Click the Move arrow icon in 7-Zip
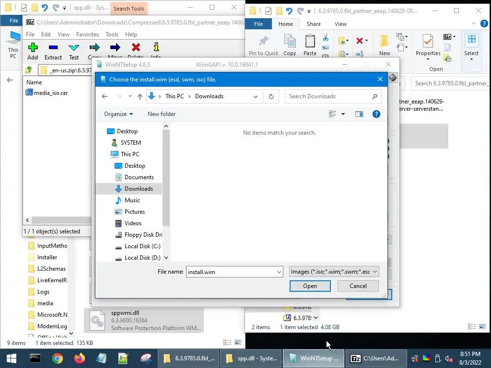 115,47
